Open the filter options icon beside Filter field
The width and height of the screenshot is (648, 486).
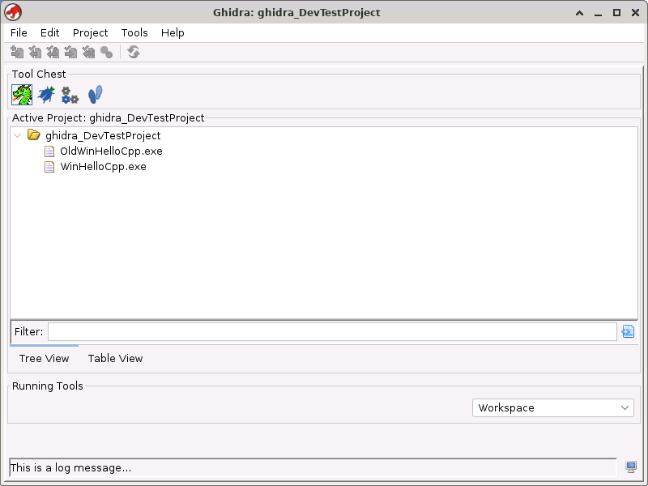(x=628, y=331)
